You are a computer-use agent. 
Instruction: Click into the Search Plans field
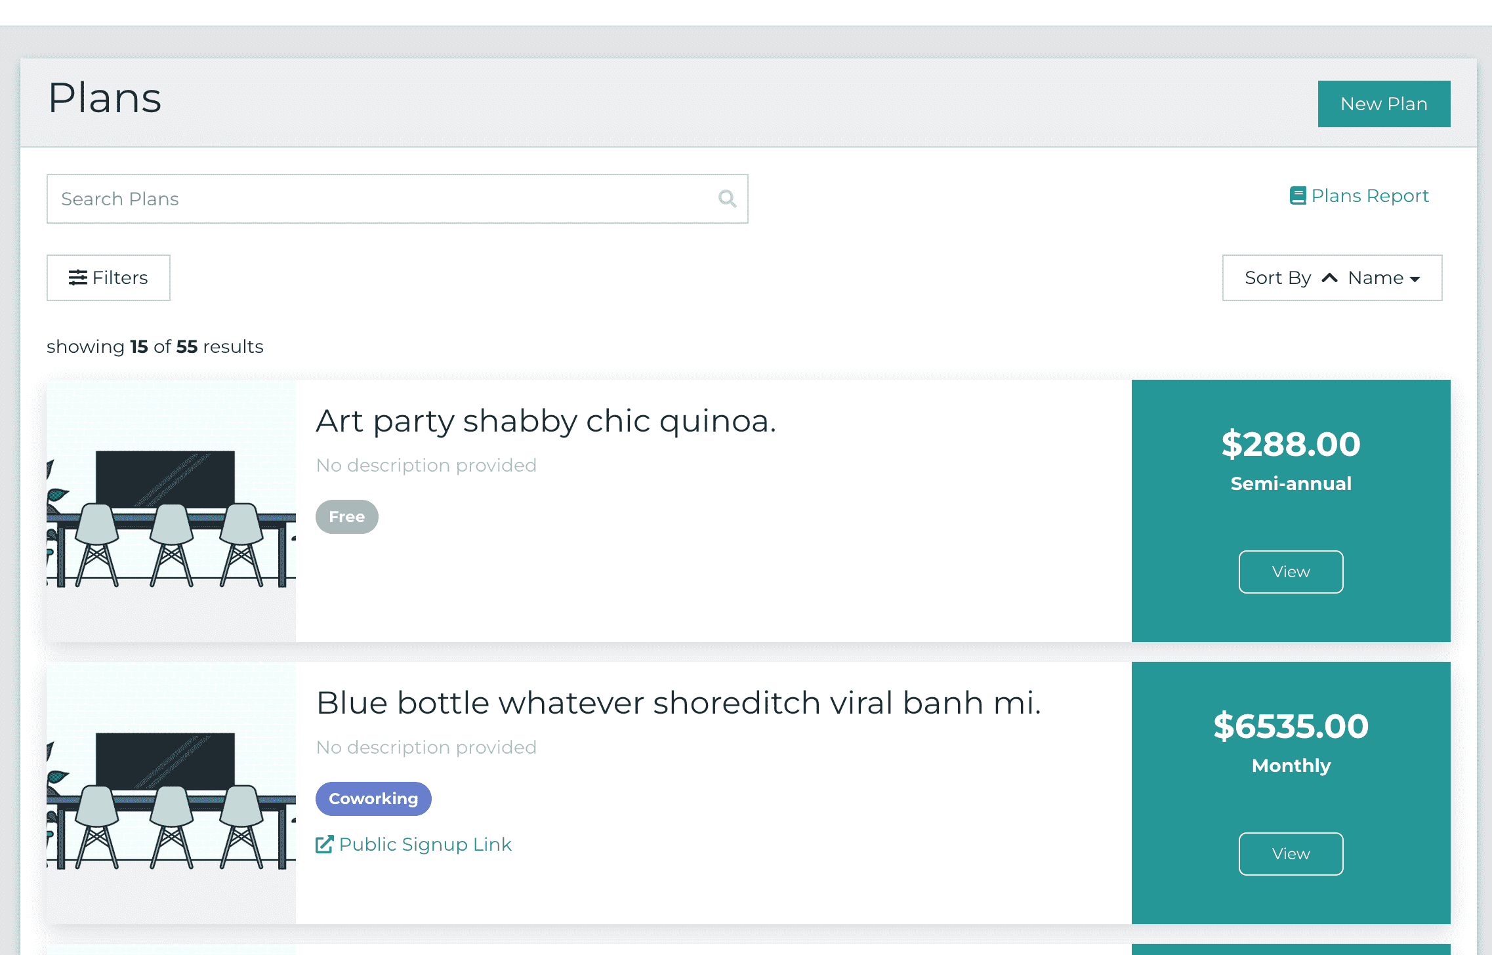[x=397, y=199]
